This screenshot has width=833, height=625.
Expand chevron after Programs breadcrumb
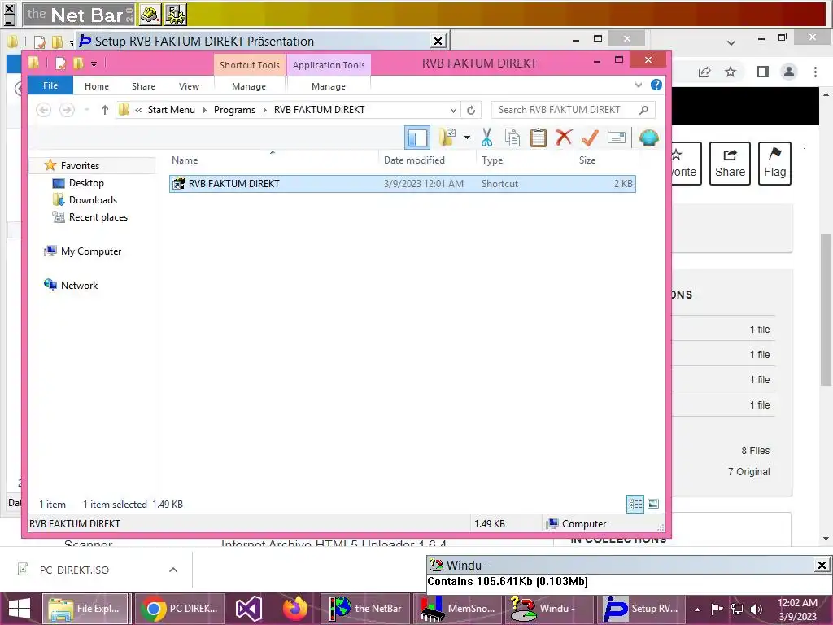click(x=264, y=110)
